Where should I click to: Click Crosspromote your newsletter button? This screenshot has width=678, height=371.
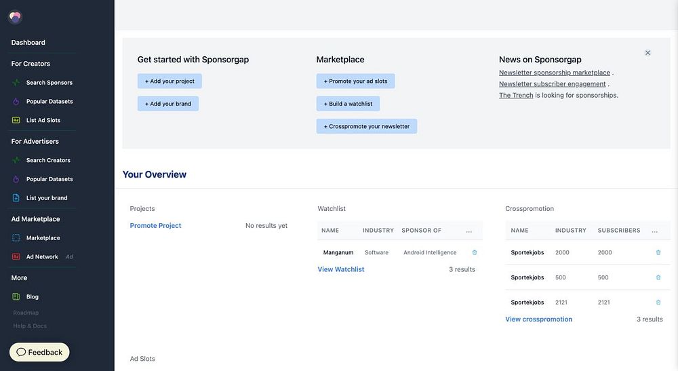[x=366, y=126]
